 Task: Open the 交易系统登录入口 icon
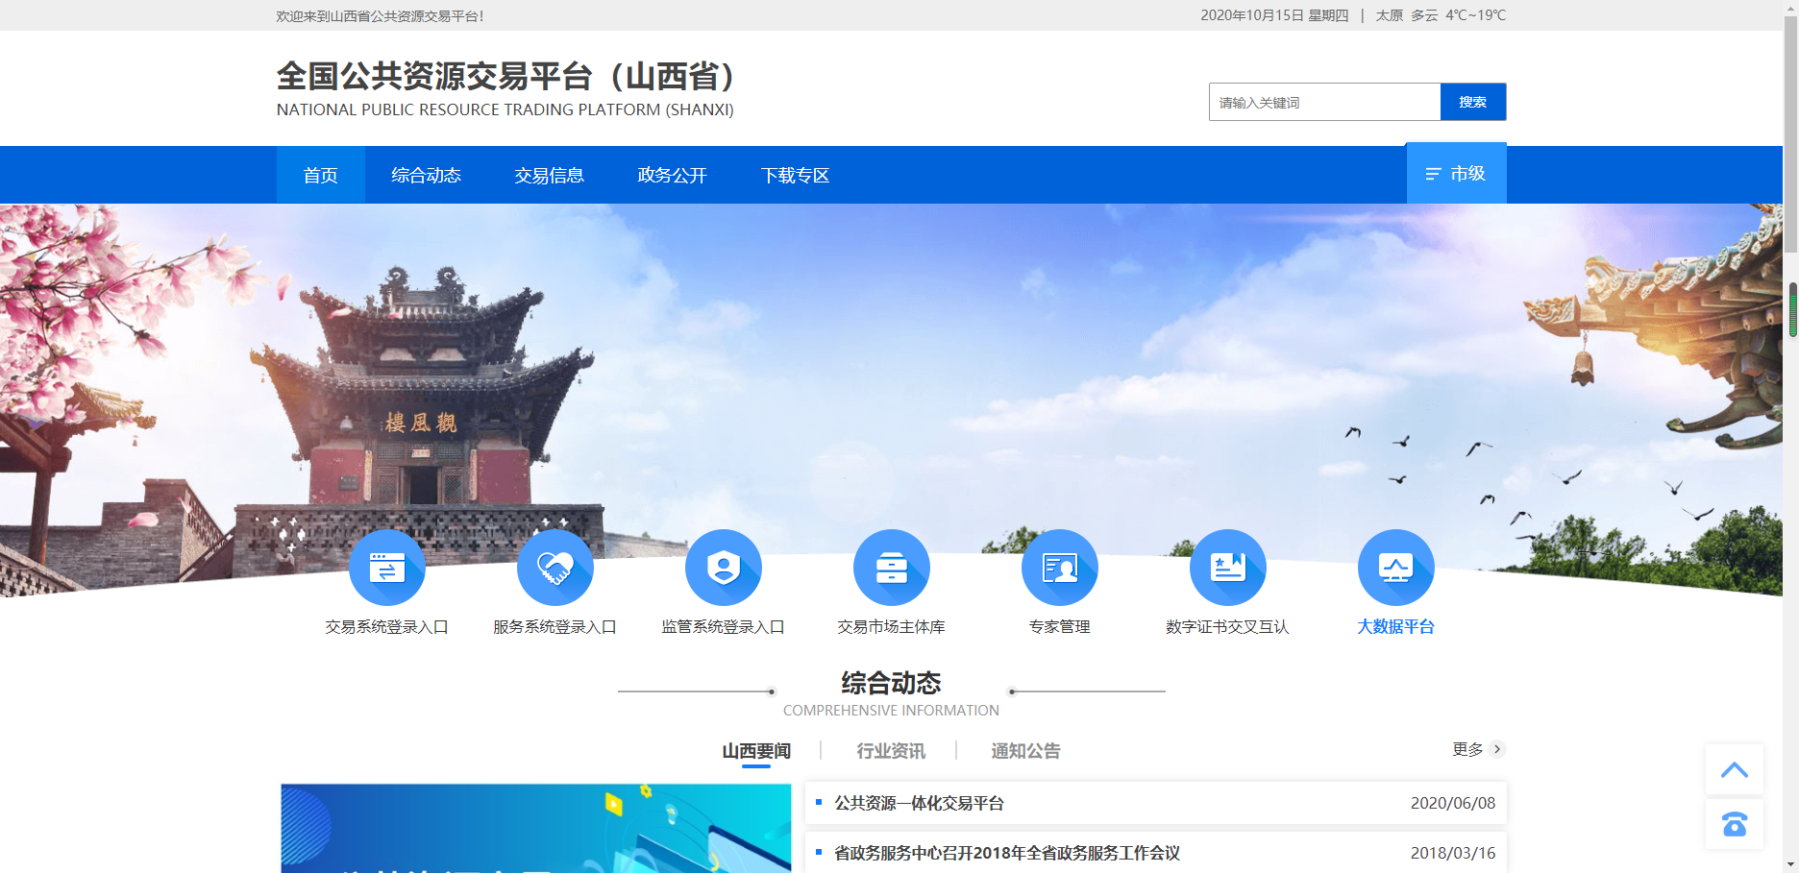click(386, 568)
